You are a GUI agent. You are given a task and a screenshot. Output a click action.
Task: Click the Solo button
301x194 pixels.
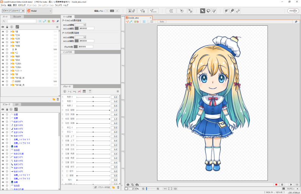click(162, 22)
